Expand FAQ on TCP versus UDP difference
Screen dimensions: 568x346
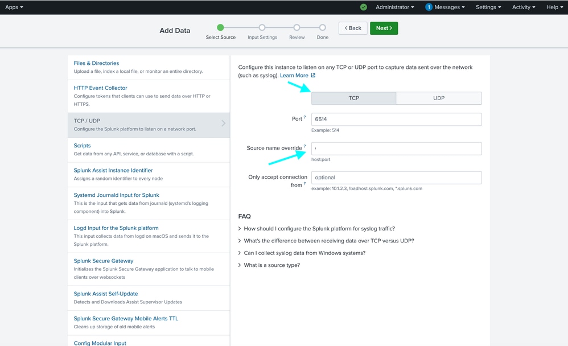point(326,241)
